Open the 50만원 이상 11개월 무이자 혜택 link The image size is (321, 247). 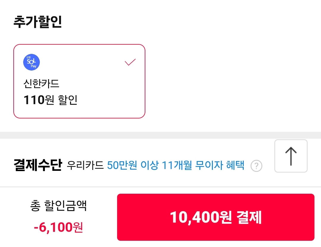click(x=176, y=165)
